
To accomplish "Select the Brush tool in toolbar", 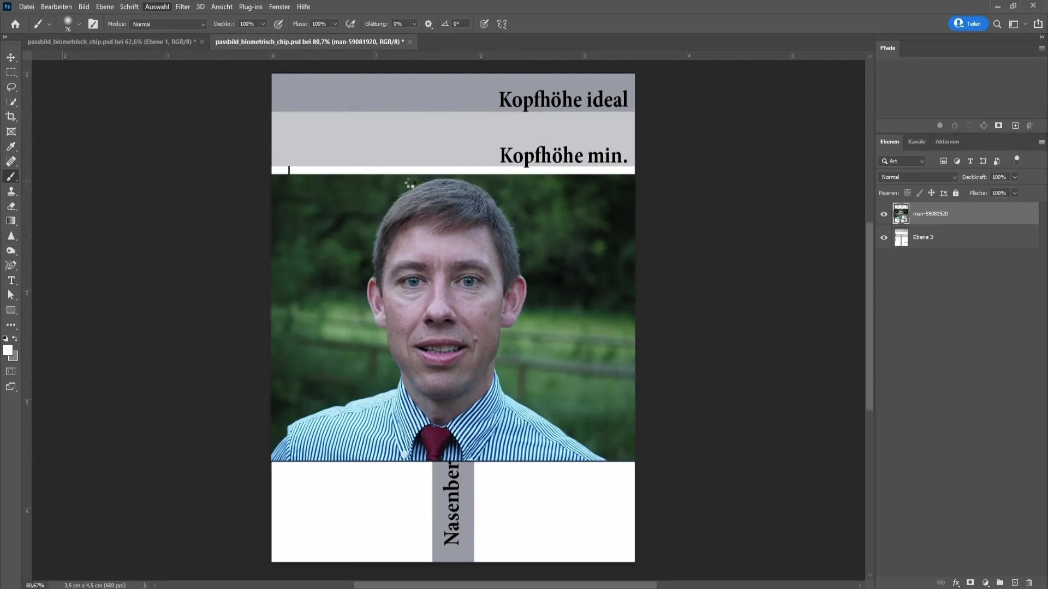I will coord(10,176).
